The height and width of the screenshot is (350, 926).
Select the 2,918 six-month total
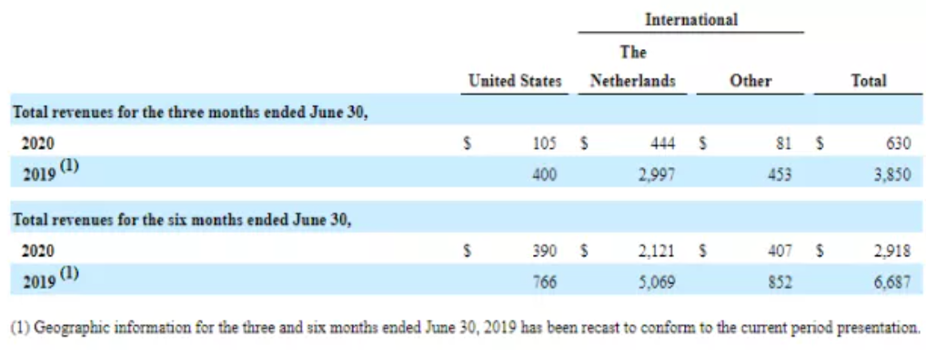(x=893, y=251)
